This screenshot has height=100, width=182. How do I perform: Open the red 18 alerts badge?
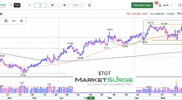click(156, 3)
